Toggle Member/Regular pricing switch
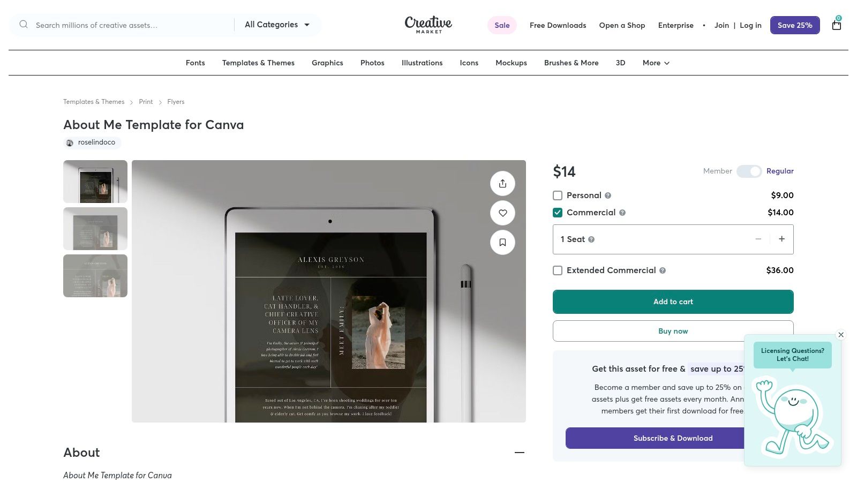Screen dimensions: 857x482 pos(749,171)
